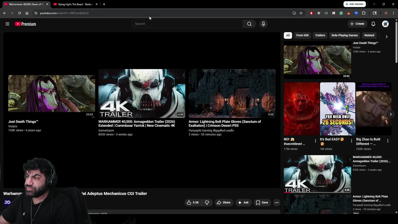Open the blue zm extension
This screenshot has width=398, height=224.
point(356,13)
